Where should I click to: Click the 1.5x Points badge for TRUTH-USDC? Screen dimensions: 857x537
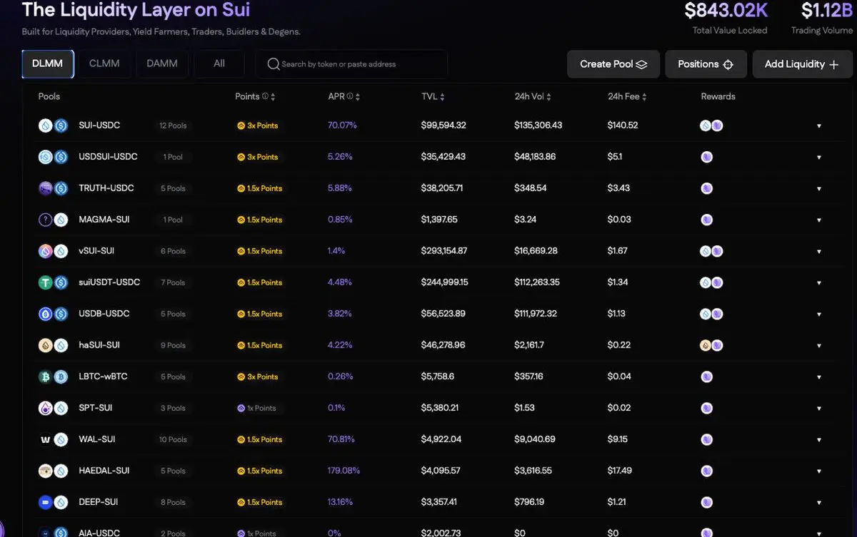point(259,188)
